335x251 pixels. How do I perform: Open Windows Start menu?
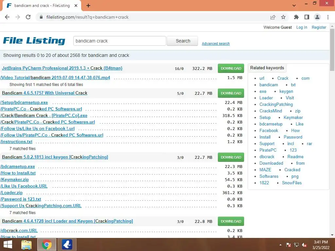click(8, 244)
